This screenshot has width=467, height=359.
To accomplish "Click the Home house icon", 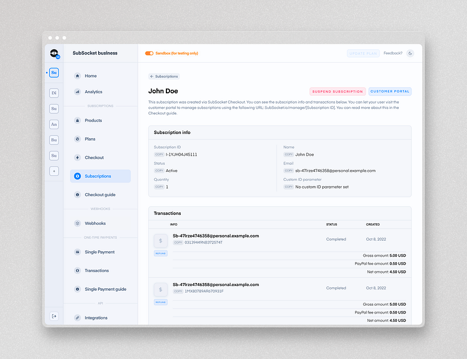I will click(77, 76).
